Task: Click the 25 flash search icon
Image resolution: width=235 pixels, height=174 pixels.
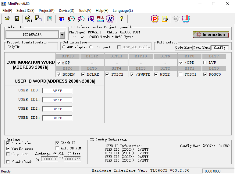Action: click(81, 19)
